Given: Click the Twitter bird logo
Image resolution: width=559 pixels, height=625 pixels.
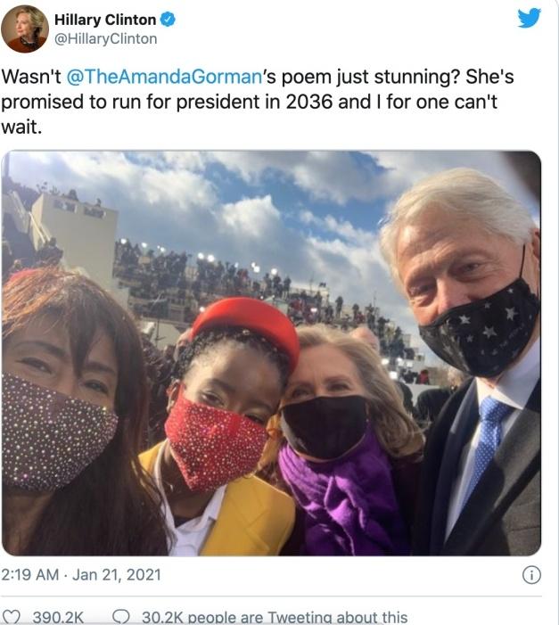Looking at the screenshot, I should (529, 18).
